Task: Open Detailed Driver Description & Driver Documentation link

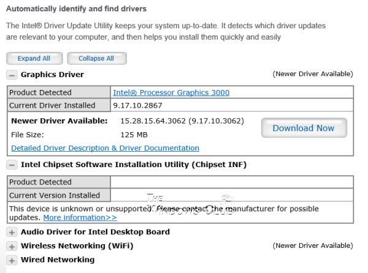Action: click(x=105, y=148)
